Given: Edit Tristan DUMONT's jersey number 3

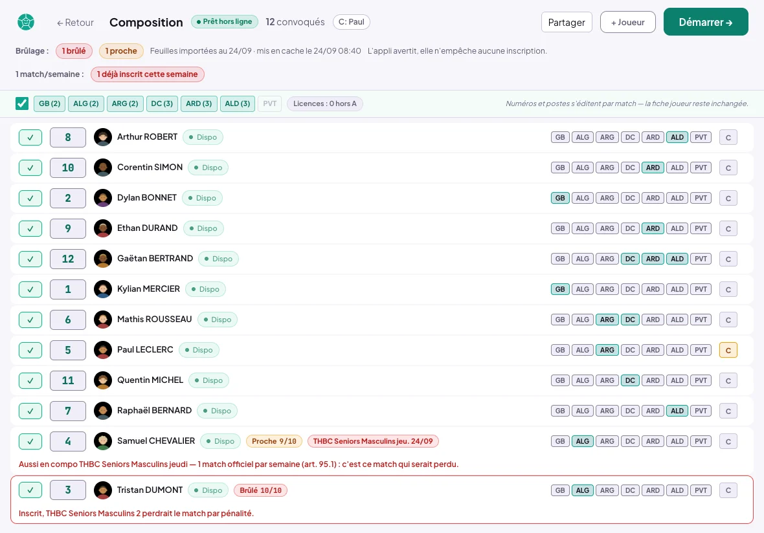Looking at the screenshot, I should (x=68, y=490).
